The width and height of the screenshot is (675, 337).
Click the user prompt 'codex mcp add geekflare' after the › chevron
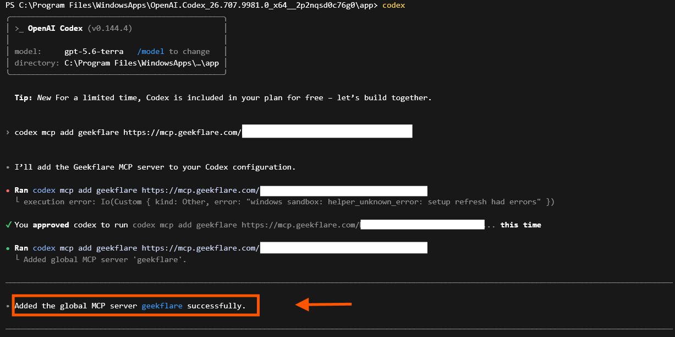(128, 132)
